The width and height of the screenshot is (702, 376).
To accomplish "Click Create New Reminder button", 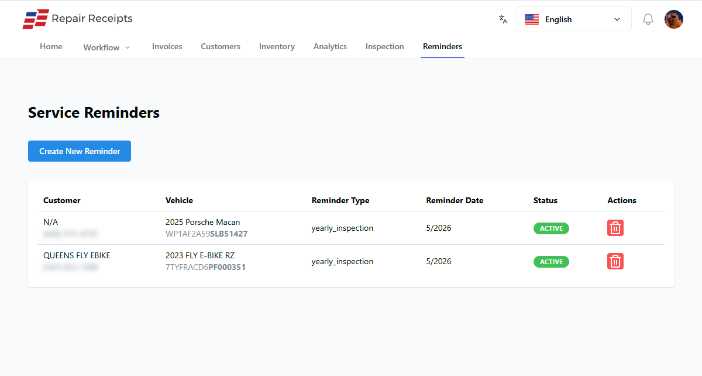I will click(x=80, y=151).
